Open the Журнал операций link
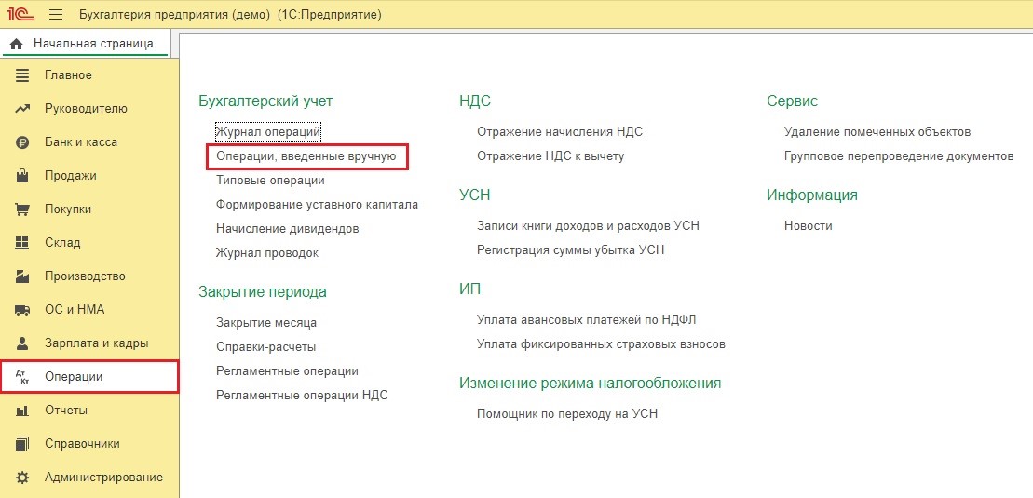 [268, 132]
